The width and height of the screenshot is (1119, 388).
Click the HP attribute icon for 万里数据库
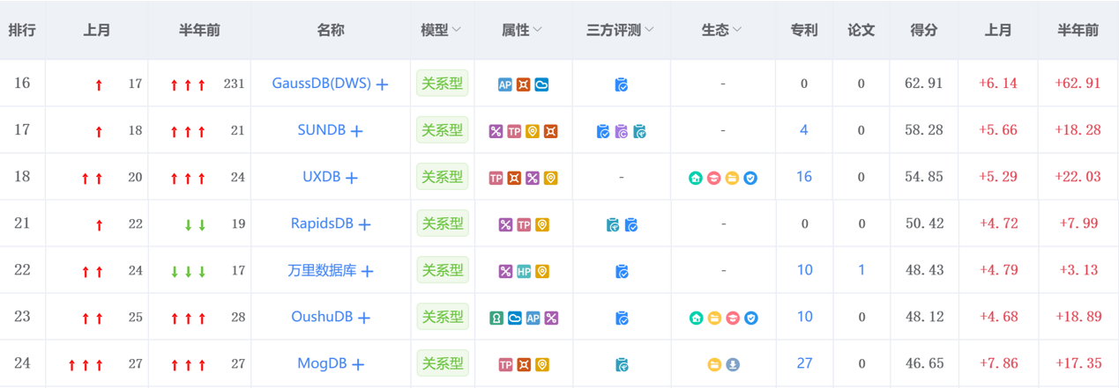524,271
